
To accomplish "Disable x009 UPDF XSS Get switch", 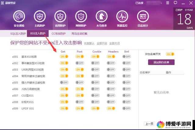I will pos(64,108).
